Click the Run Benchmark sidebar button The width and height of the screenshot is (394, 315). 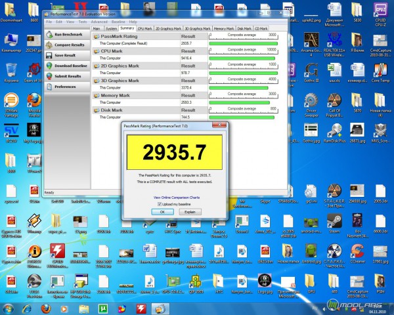67,34
